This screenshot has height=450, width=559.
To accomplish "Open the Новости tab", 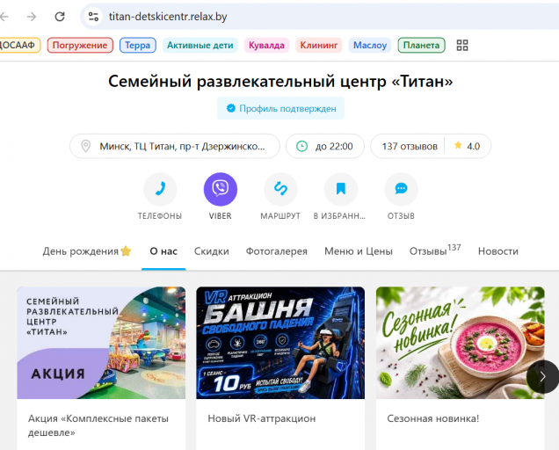I will click(498, 251).
